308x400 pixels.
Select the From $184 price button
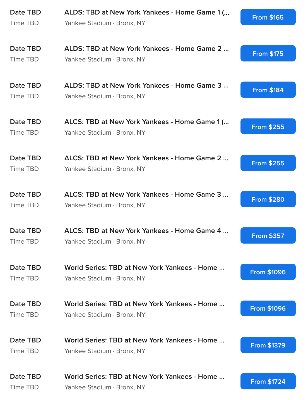pyautogui.click(x=268, y=90)
